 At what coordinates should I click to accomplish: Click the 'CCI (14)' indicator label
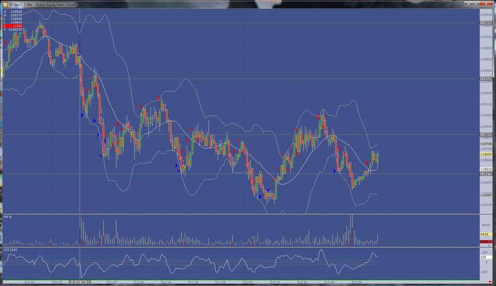[x=10, y=250]
